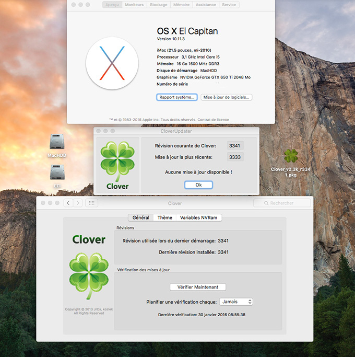This screenshot has width=355, height=357.
Task: Click the search magnifier in Rechercher field
Action: 266,203
